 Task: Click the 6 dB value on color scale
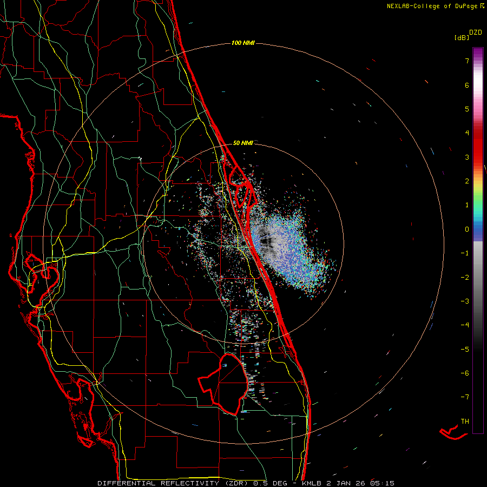click(467, 85)
